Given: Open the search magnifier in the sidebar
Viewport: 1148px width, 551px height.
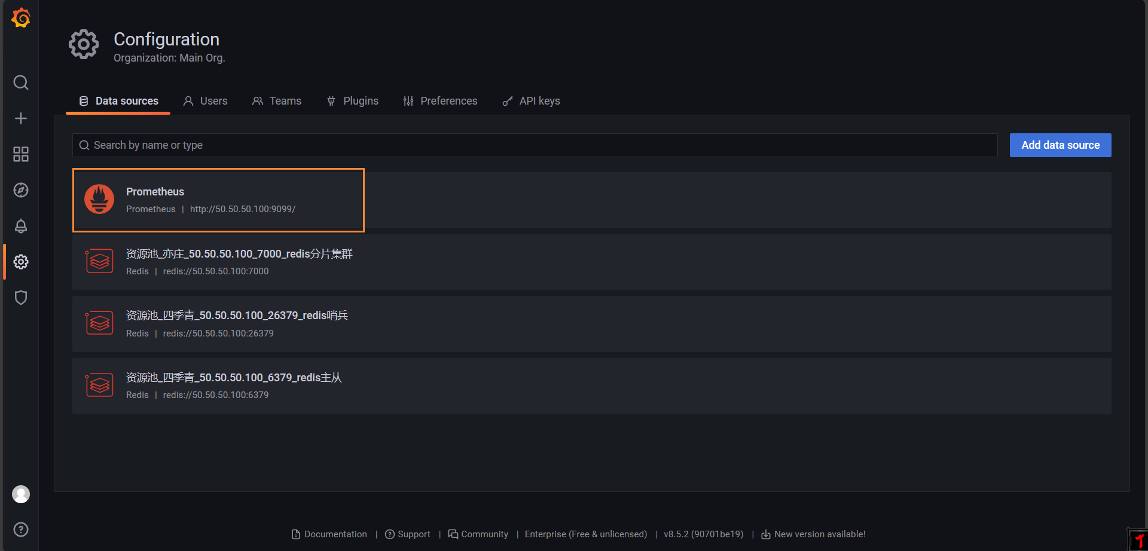Looking at the screenshot, I should (x=21, y=82).
